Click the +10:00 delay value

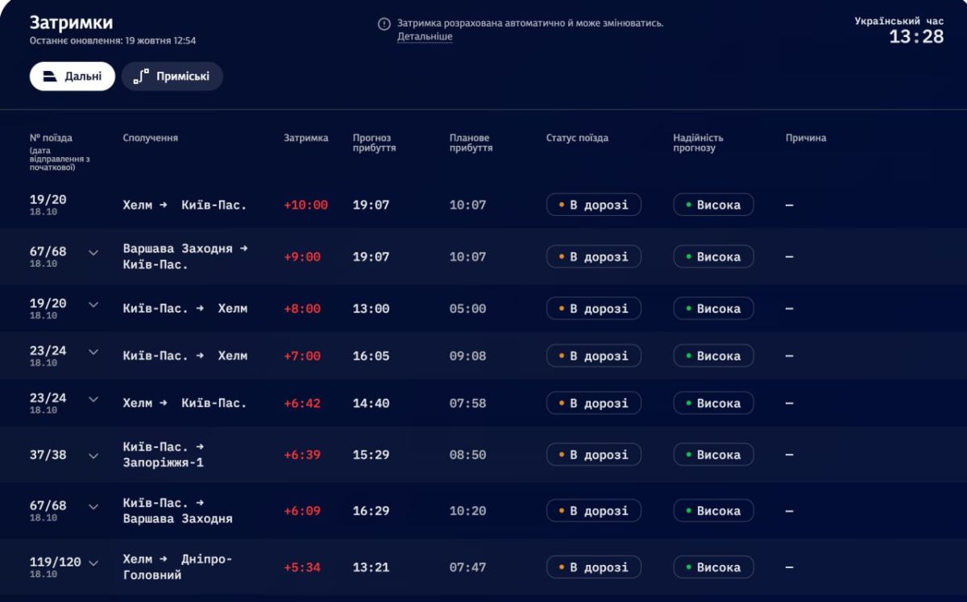click(x=306, y=206)
